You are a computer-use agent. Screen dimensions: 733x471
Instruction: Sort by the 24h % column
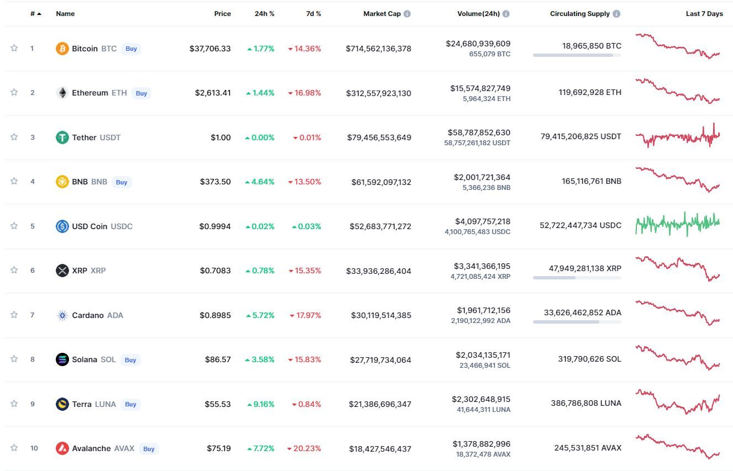(x=264, y=14)
